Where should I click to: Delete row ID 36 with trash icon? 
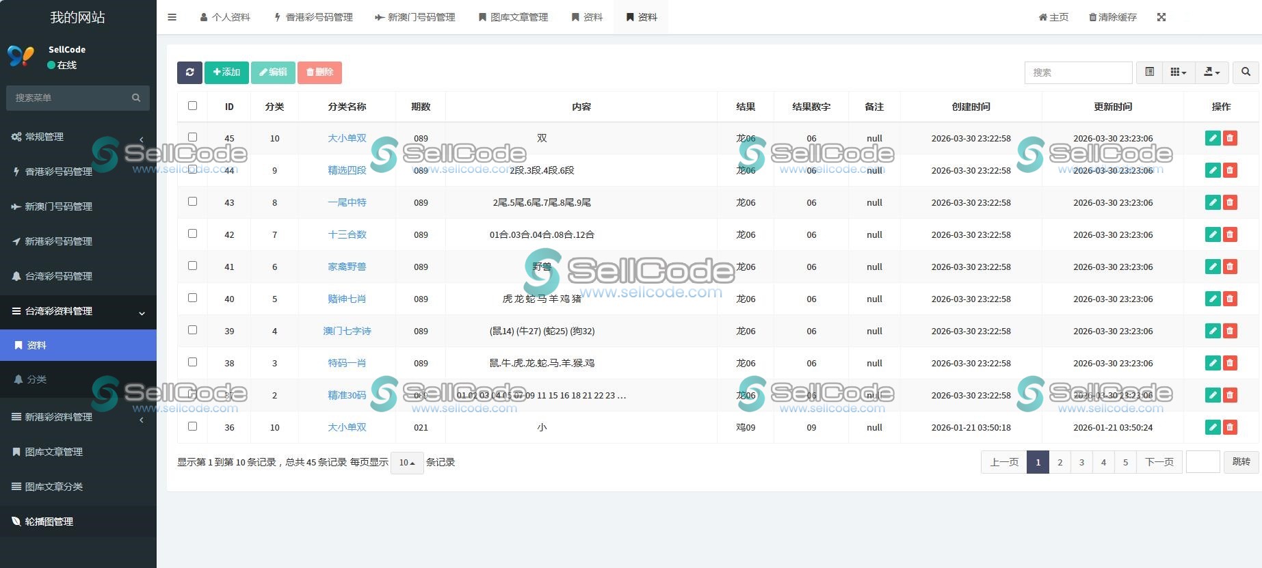(1230, 427)
